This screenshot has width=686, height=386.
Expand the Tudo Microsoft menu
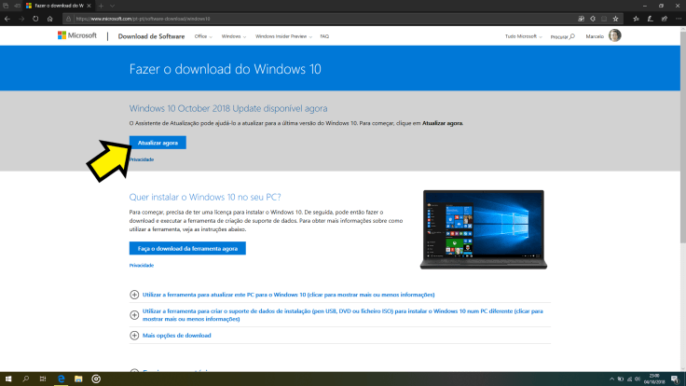tap(524, 36)
